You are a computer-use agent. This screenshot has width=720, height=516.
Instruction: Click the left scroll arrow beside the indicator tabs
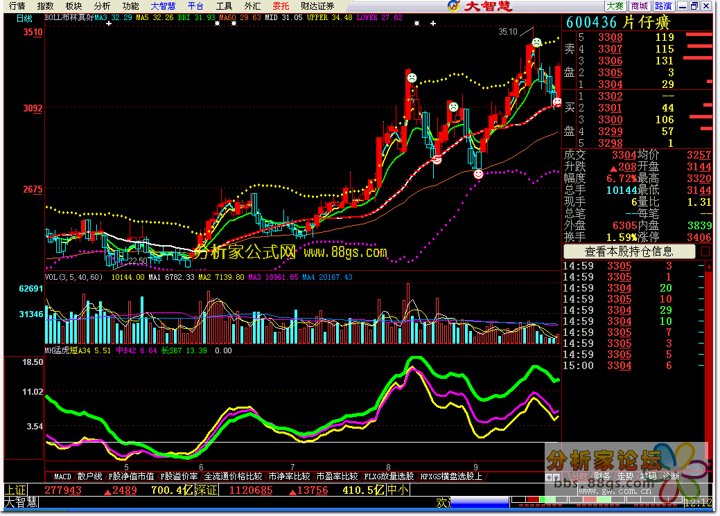click(550, 477)
